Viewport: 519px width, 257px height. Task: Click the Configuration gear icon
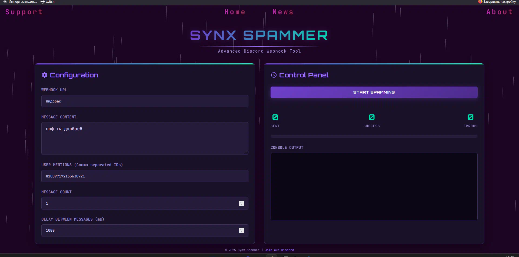tap(45, 75)
